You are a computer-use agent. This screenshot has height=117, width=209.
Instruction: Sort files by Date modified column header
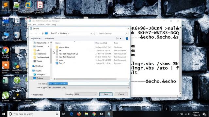101,43
